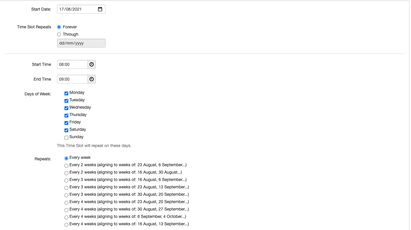Untick the Saturday checkbox

66,130
